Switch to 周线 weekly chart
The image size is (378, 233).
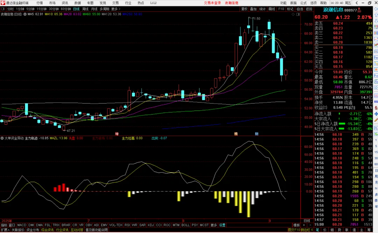[85, 9]
